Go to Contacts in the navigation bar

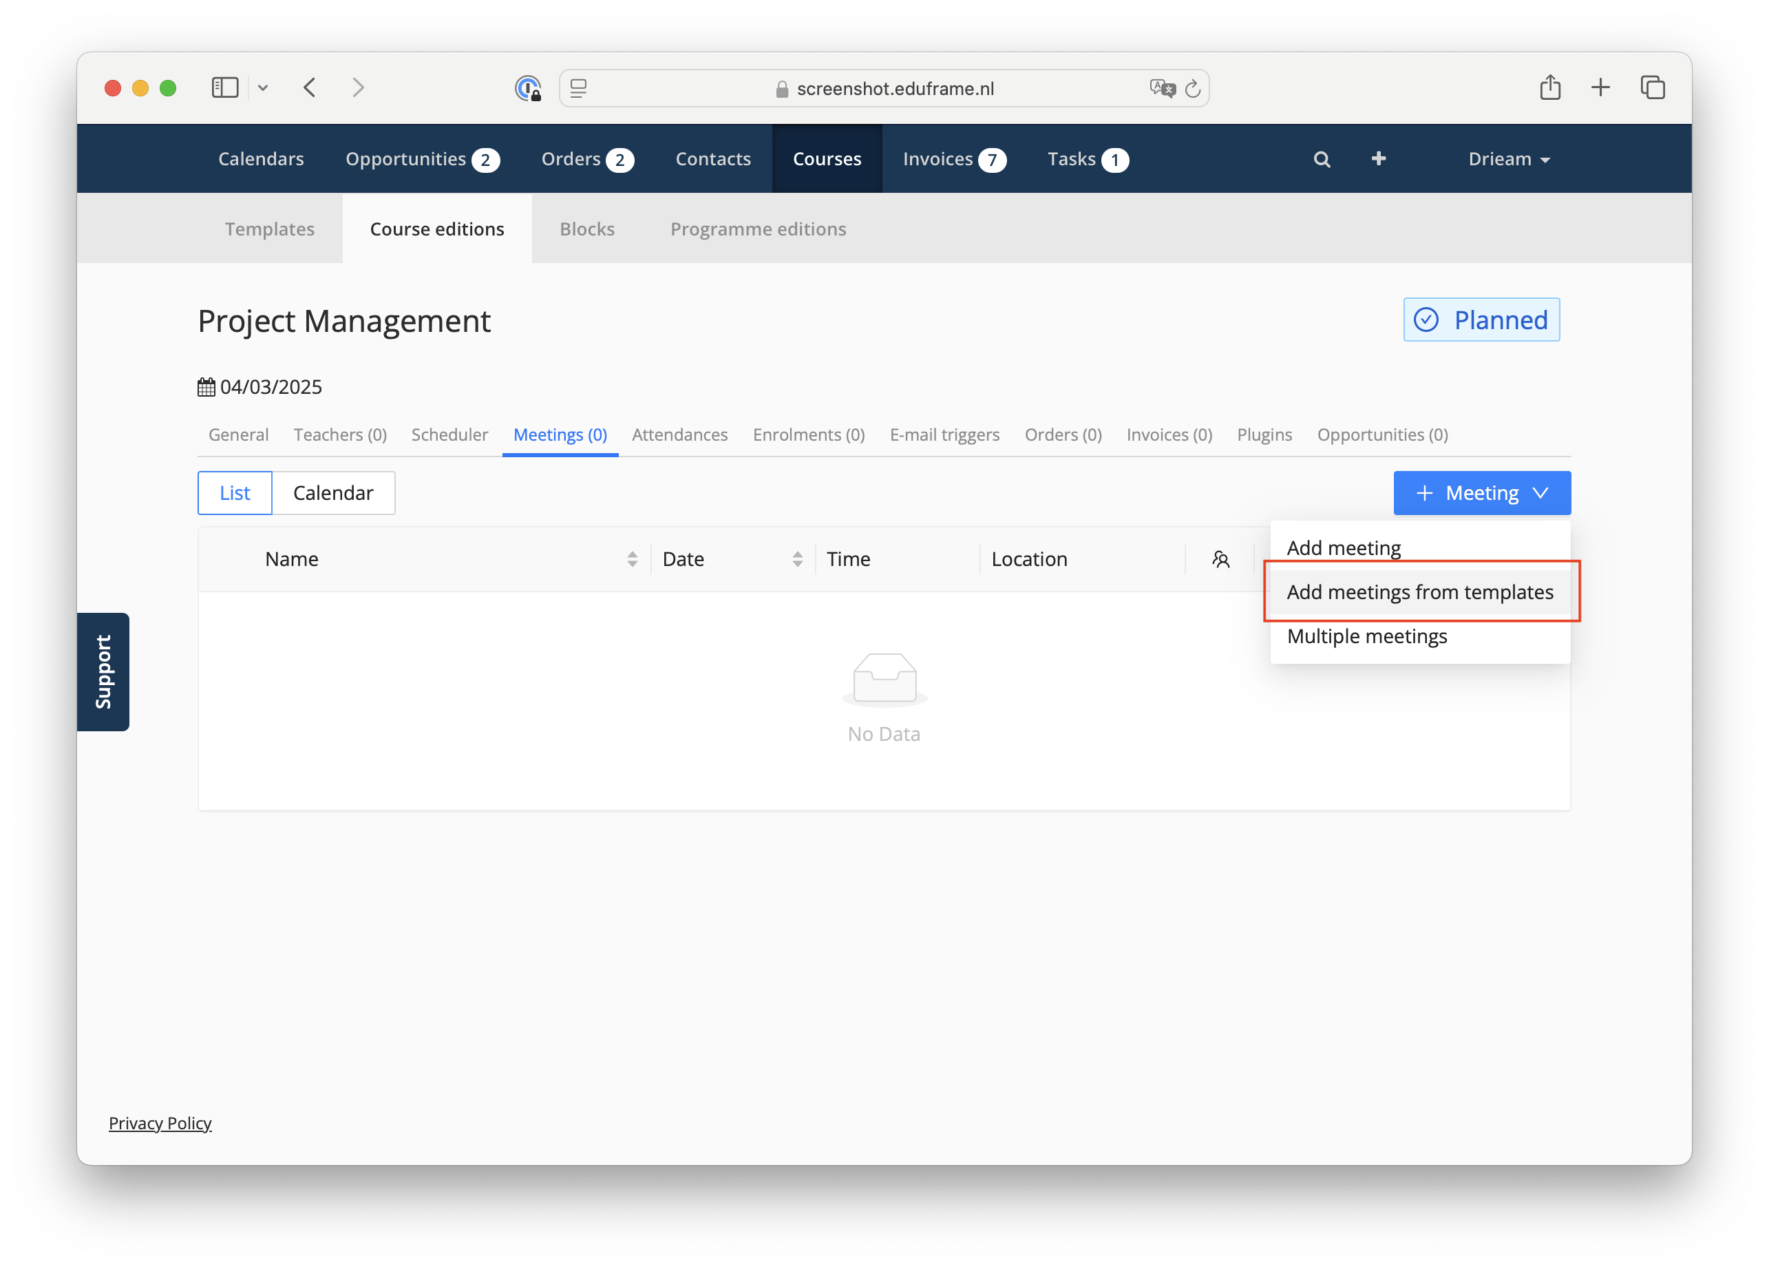712,158
